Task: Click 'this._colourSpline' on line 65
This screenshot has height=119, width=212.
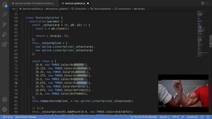Action: coord(46,43)
